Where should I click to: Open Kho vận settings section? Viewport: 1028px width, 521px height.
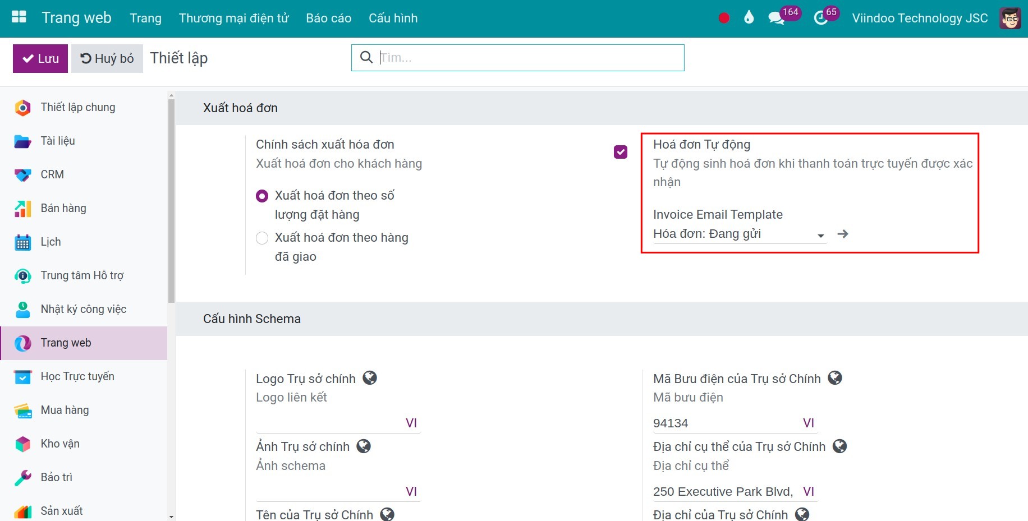pyautogui.click(x=84, y=444)
